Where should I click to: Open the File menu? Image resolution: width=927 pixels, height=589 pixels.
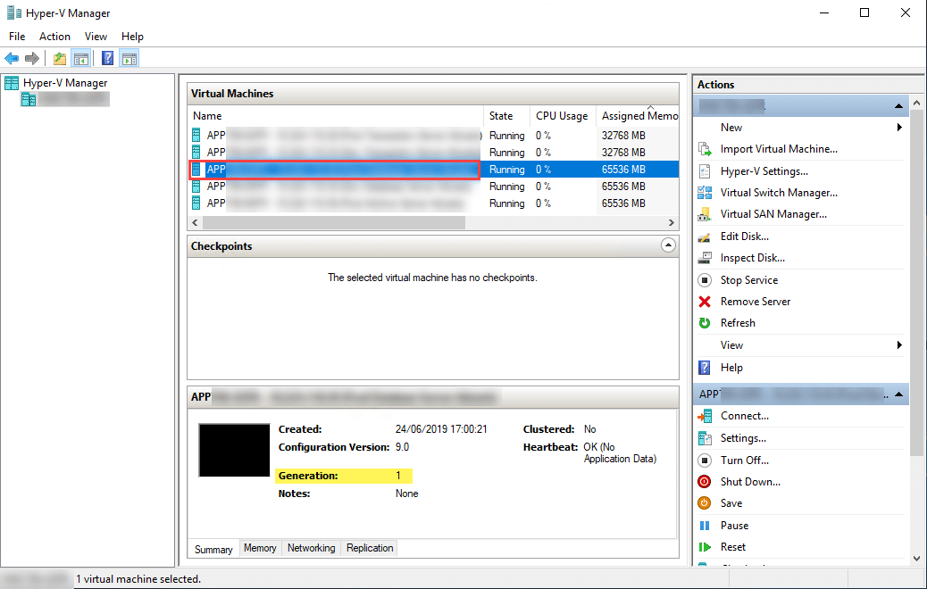pos(17,36)
